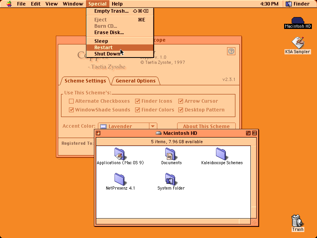Click the drive proxy icon in Macintosh HD title bar
Screen dimensions: 317x238
tap(158, 133)
